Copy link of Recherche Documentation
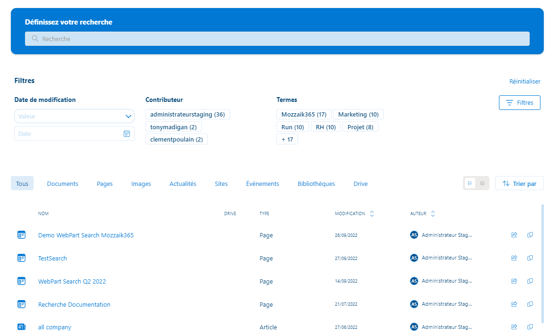This screenshot has height=335, width=549. 530,304
